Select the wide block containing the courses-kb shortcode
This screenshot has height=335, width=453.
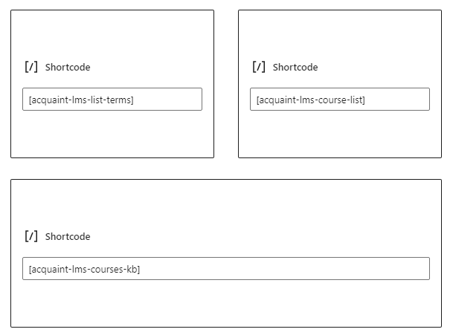click(226, 253)
